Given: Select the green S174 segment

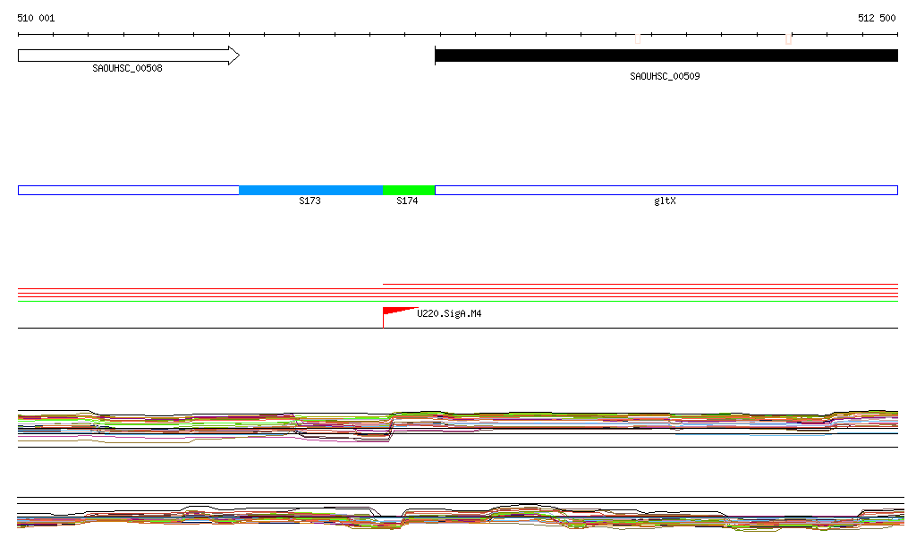Looking at the screenshot, I should click(408, 190).
